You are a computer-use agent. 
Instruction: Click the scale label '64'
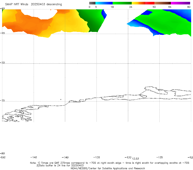170,7
